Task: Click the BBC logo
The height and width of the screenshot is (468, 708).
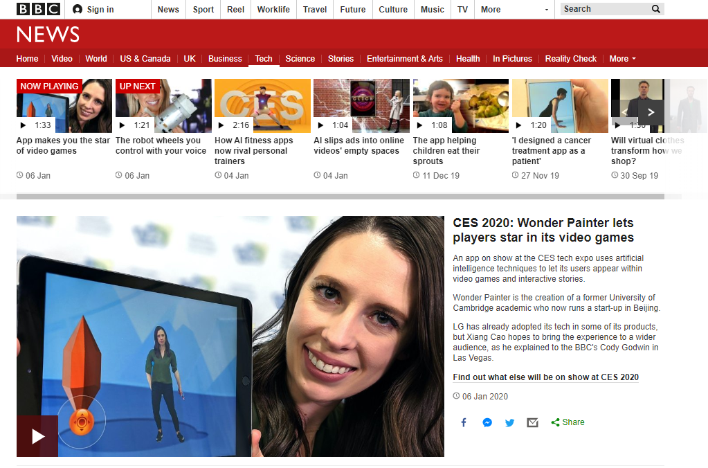Action: (38, 9)
